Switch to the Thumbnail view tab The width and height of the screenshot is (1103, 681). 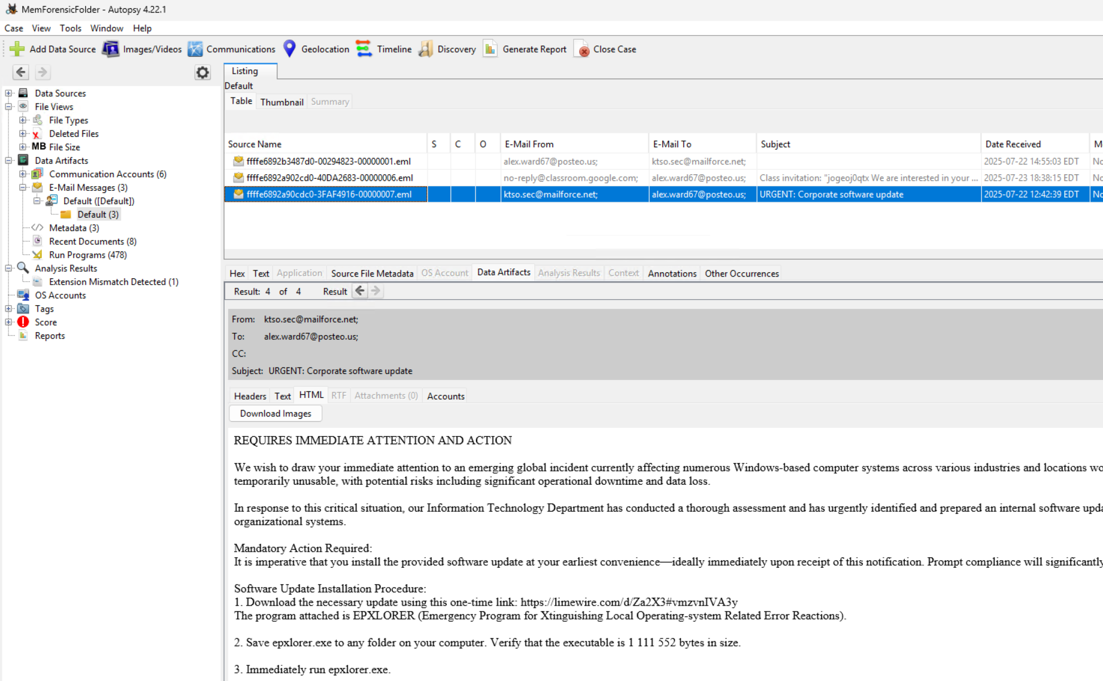point(282,102)
